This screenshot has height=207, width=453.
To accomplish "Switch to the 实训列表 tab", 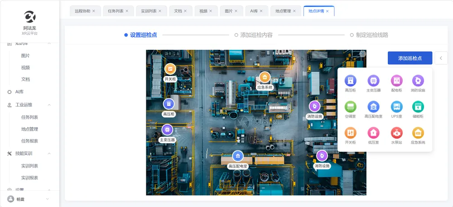I will pos(151,11).
